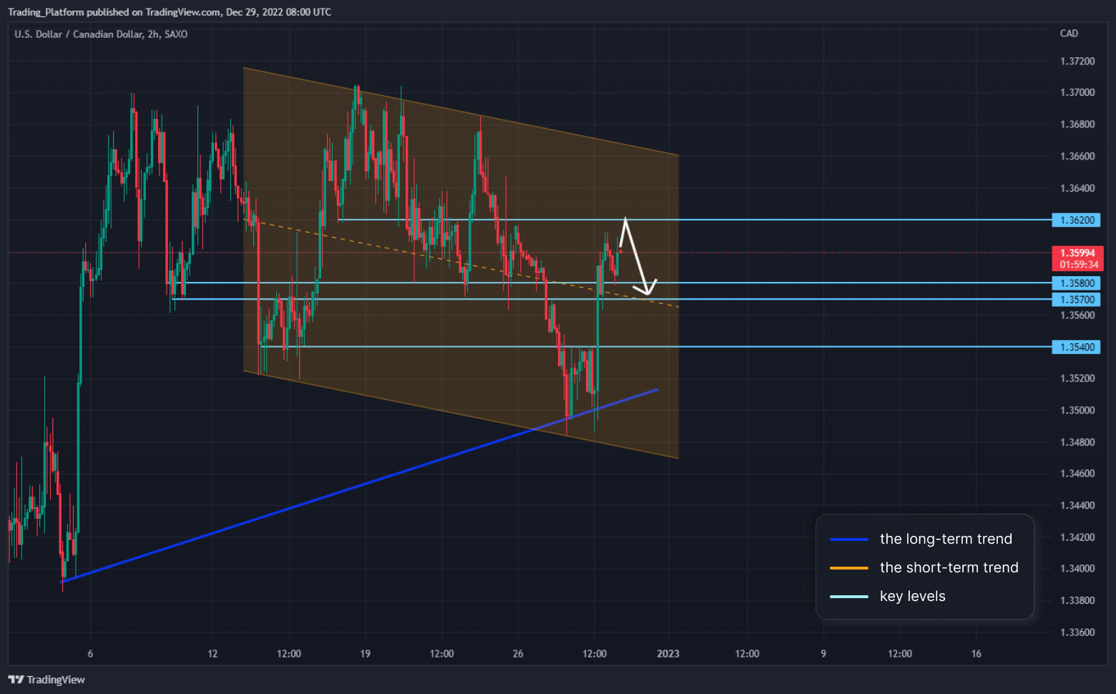Click the 1.37200 price axis label
Image resolution: width=1116 pixels, height=694 pixels.
click(1077, 62)
